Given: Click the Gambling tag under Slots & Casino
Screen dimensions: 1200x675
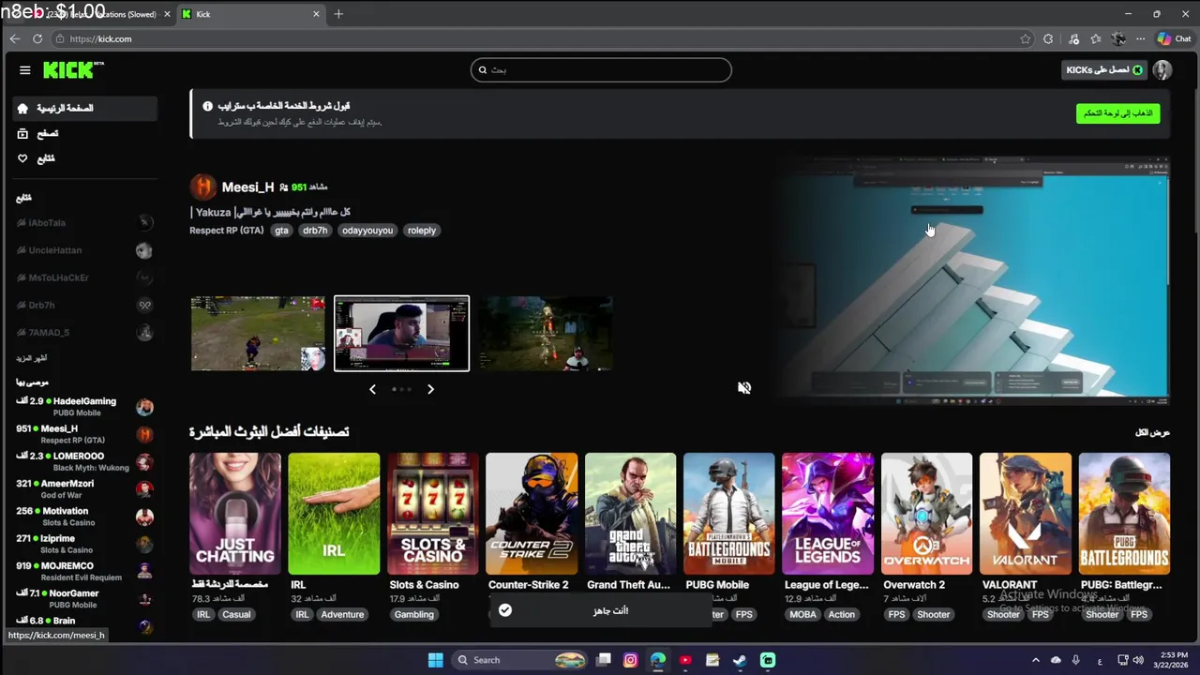Looking at the screenshot, I should click(413, 615).
